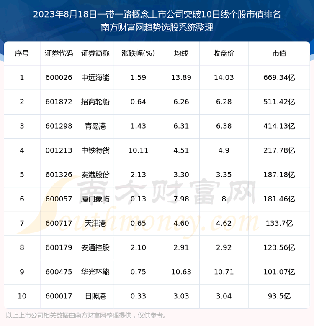Select stock code 601326
314x326 pixels.
click(x=59, y=175)
